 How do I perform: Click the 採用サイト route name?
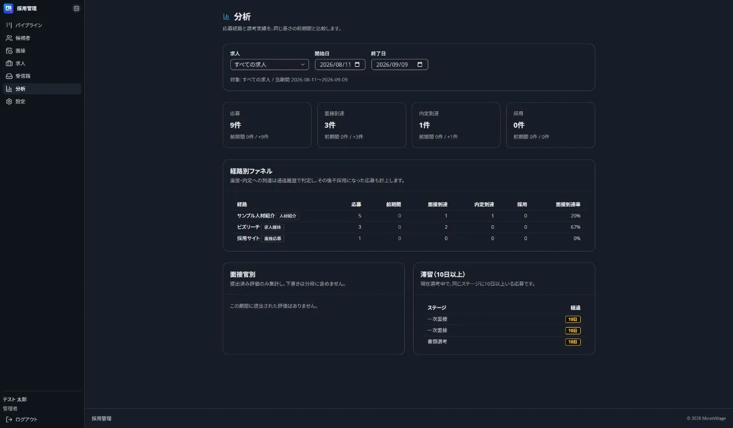coord(248,239)
